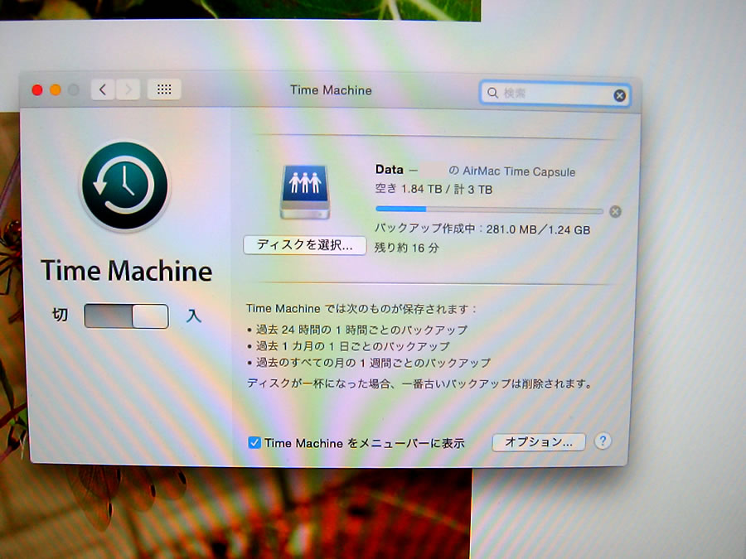Click the 過去 24 時間の 1 時間ごとのバックアップ line
The height and width of the screenshot is (559, 746).
click(361, 330)
